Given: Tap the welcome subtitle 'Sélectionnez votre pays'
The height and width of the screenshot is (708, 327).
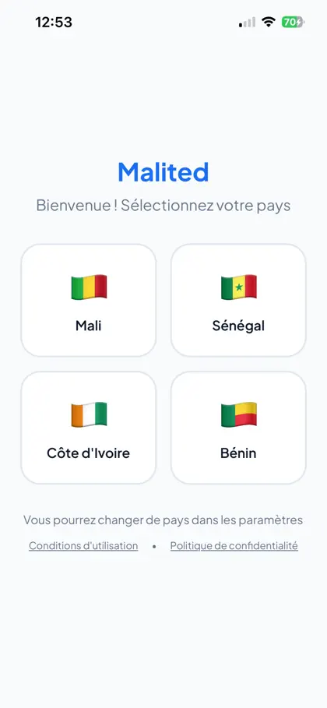Looking at the screenshot, I should 206,206.
